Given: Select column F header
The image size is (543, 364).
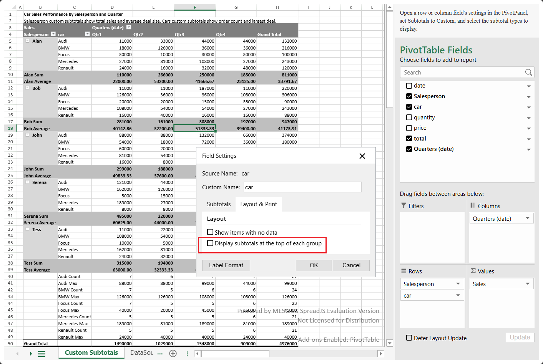Looking at the screenshot, I should click(x=194, y=7).
